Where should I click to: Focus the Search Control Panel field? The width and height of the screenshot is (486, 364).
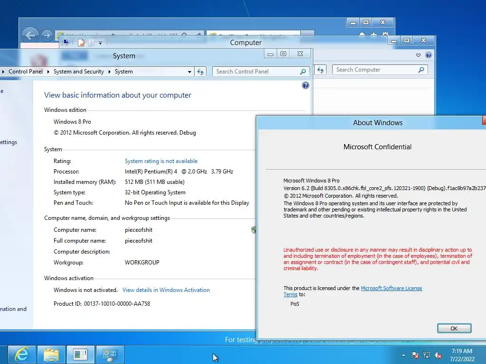point(261,72)
